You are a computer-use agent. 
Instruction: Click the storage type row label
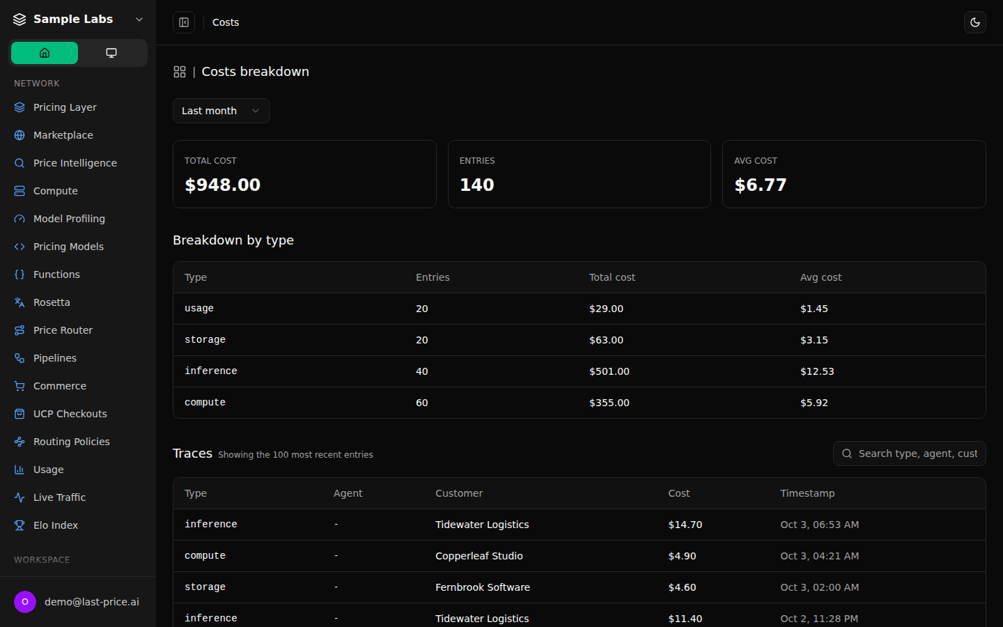pyautogui.click(x=205, y=340)
